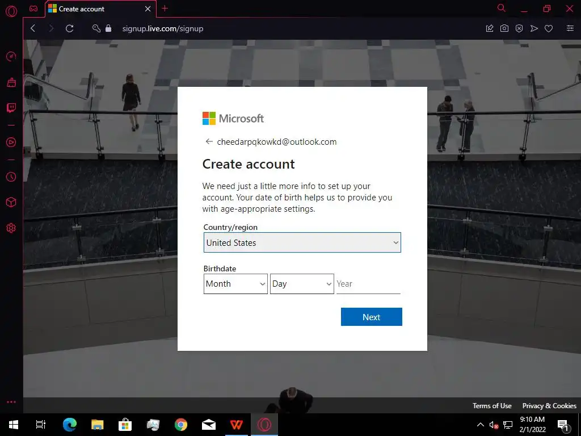Viewport: 581px width, 436px height.
Task: Click the Year input field
Action: pyautogui.click(x=368, y=284)
